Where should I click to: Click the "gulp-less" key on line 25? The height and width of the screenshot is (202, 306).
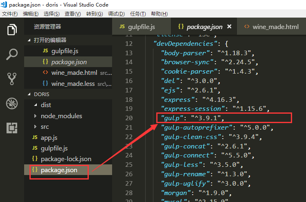pos(182,165)
